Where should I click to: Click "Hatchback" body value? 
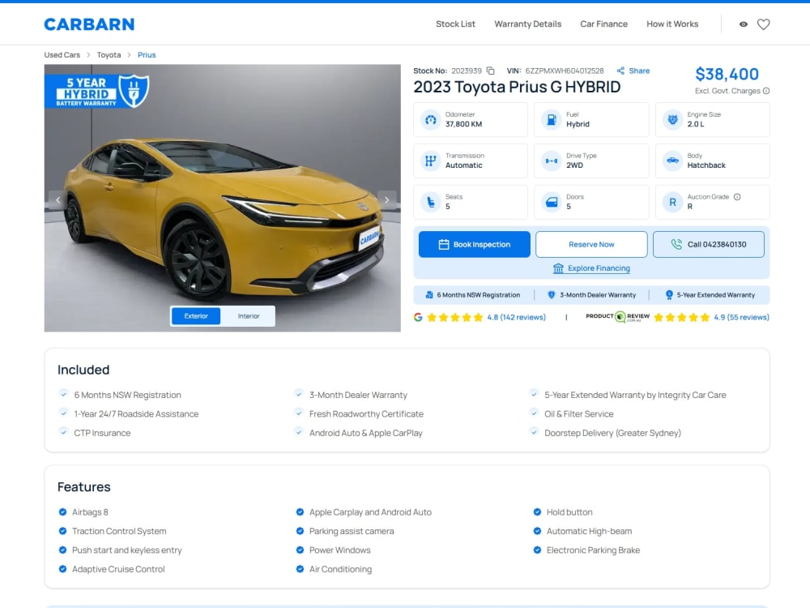706,165
